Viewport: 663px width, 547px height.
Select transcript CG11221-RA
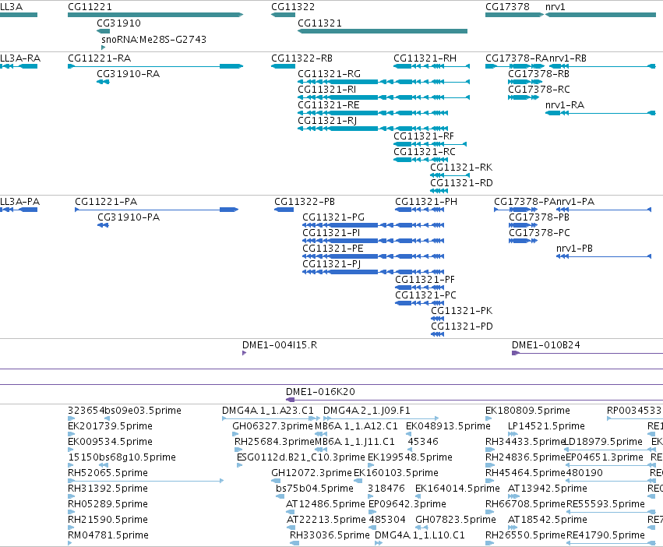pyautogui.click(x=100, y=58)
